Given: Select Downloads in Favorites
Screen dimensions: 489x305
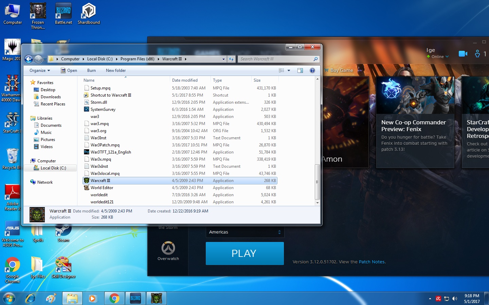Looking at the screenshot, I should click(51, 97).
